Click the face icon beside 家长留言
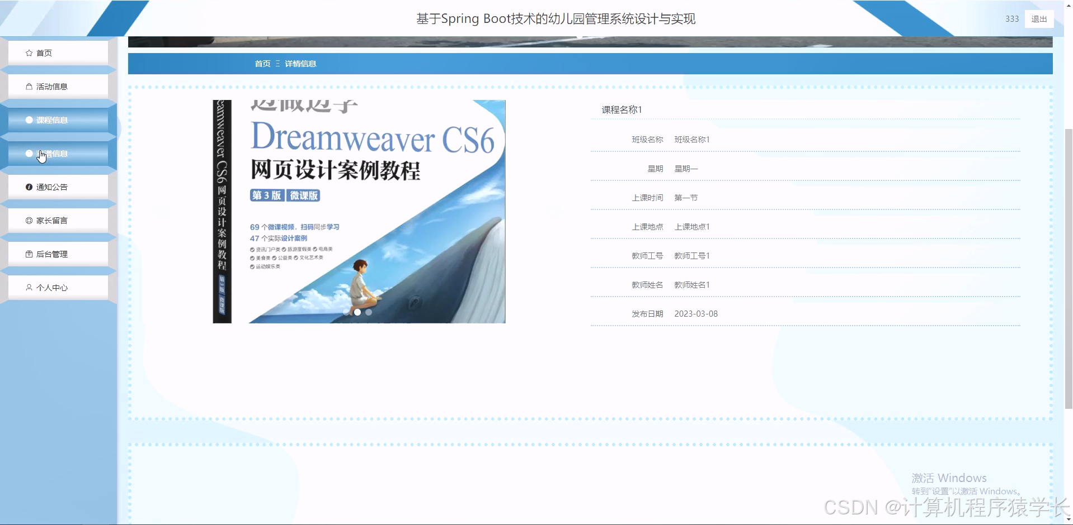The image size is (1073, 525). (x=29, y=220)
